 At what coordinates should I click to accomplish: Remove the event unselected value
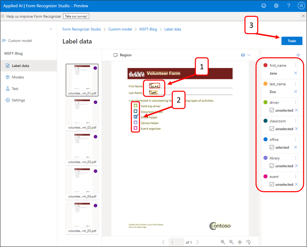click(x=297, y=184)
